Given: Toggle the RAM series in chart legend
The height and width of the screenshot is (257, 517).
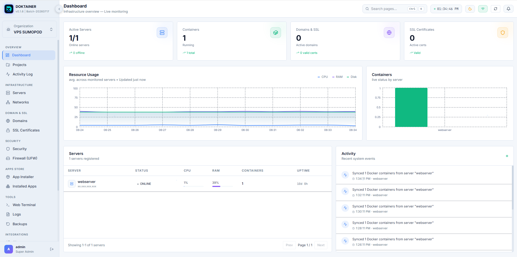Looking at the screenshot, I should pyautogui.click(x=337, y=77).
